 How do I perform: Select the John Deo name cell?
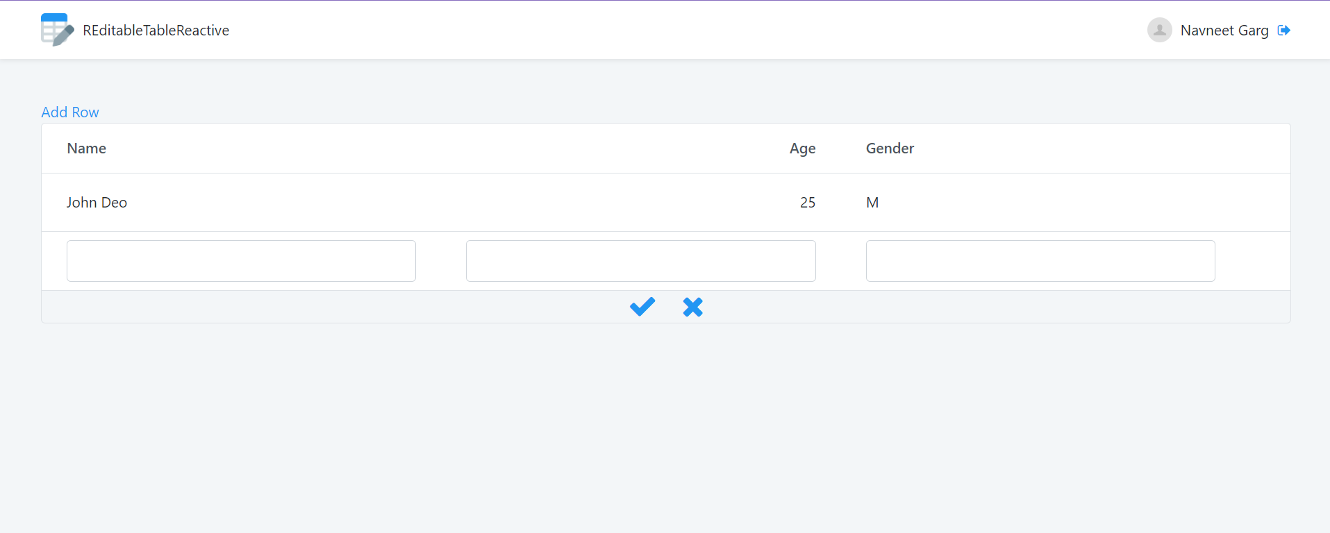[97, 203]
